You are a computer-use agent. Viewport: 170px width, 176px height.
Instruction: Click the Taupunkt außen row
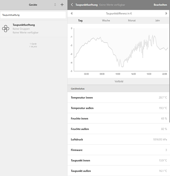pos(119,171)
